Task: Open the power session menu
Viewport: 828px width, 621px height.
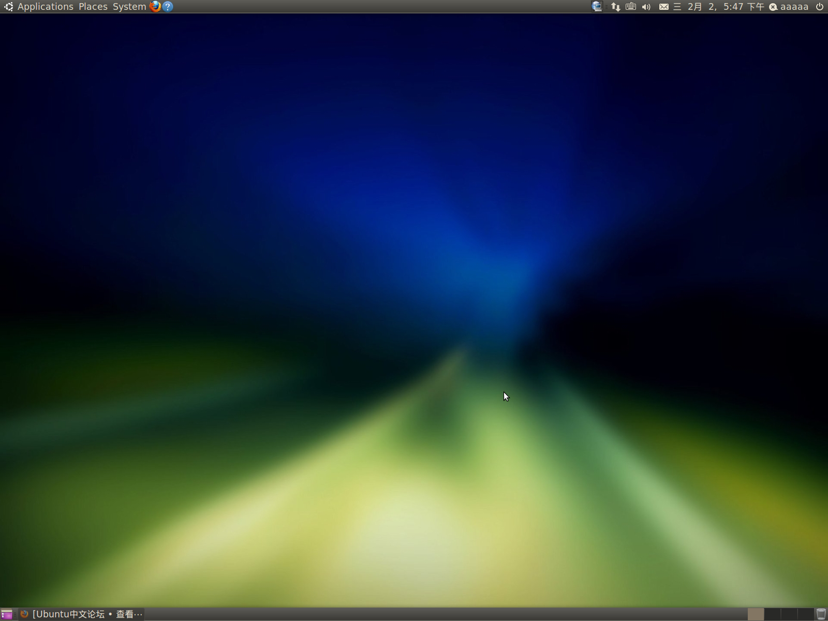Action: click(820, 7)
